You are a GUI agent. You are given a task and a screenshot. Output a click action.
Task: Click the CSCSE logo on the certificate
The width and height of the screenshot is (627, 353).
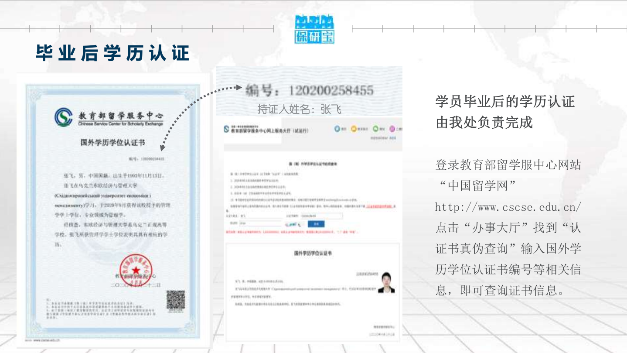click(64, 117)
